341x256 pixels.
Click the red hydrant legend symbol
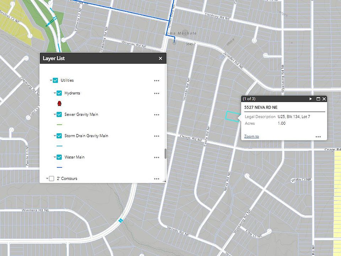pos(59,103)
